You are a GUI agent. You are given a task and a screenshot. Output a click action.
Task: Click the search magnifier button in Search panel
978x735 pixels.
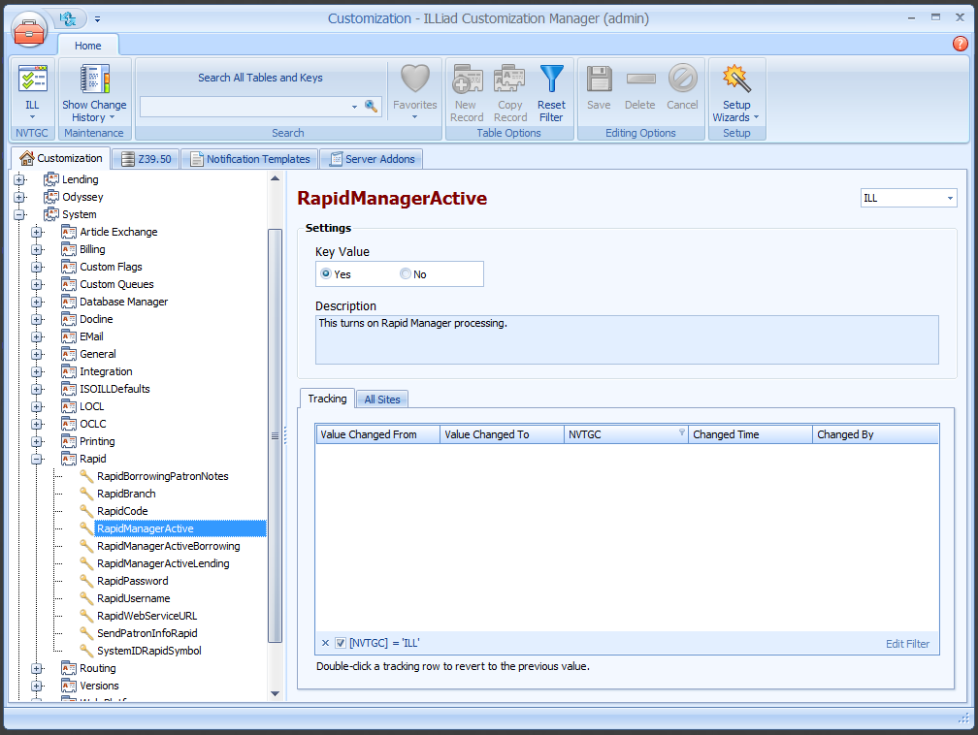click(371, 107)
